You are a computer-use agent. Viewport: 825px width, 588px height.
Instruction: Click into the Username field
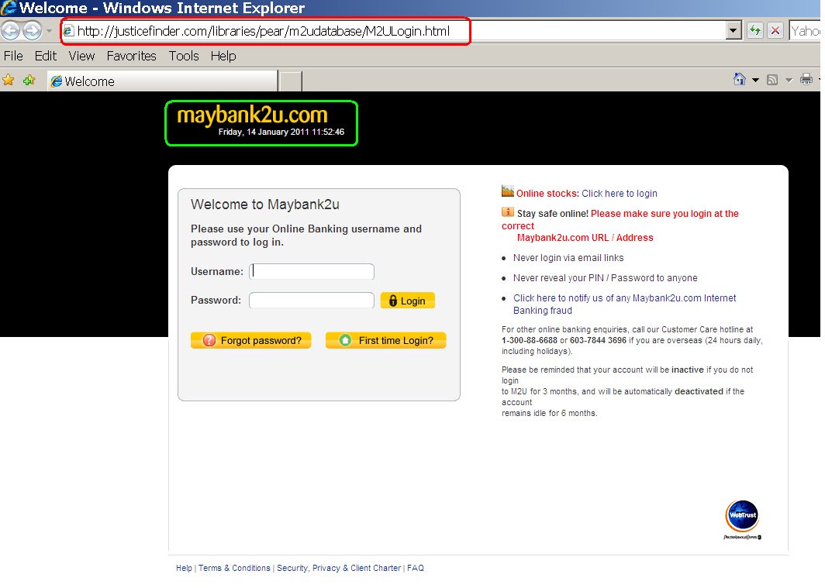pyautogui.click(x=312, y=272)
